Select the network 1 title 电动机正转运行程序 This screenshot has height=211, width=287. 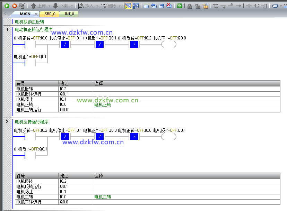(x=34, y=29)
